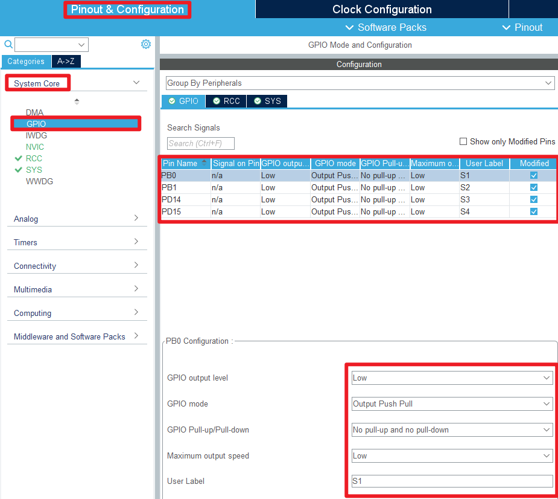
Task: Open the categories settings gear icon
Action: pos(146,44)
